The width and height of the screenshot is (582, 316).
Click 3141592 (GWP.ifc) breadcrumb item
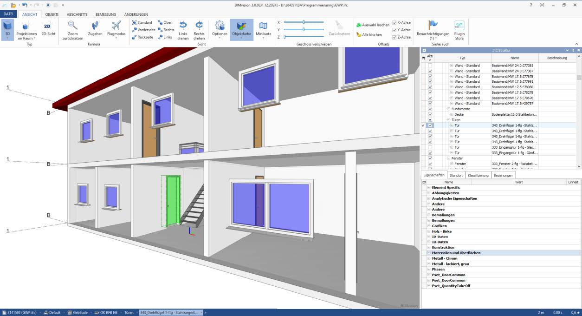[19, 313]
